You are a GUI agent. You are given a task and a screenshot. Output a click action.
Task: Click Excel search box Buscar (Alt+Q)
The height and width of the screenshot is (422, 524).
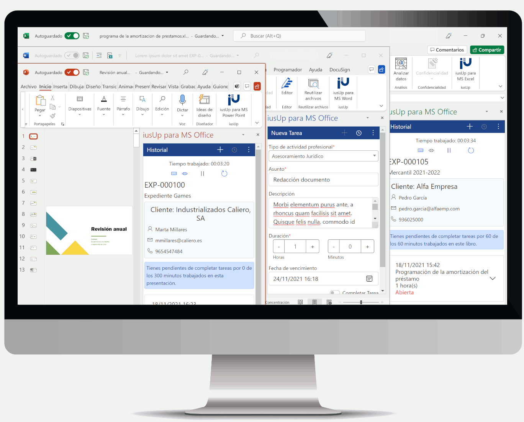click(x=299, y=36)
